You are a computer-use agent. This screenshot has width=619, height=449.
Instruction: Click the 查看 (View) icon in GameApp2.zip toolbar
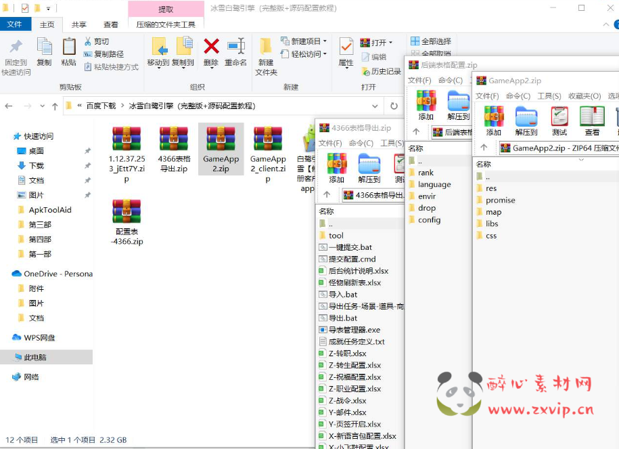coord(592,116)
